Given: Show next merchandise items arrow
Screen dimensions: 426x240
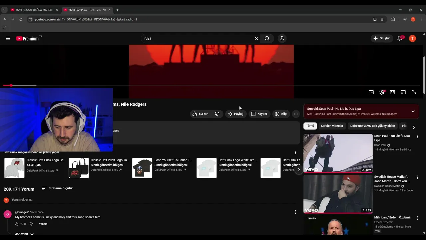Looking at the screenshot, I should coord(299,169).
